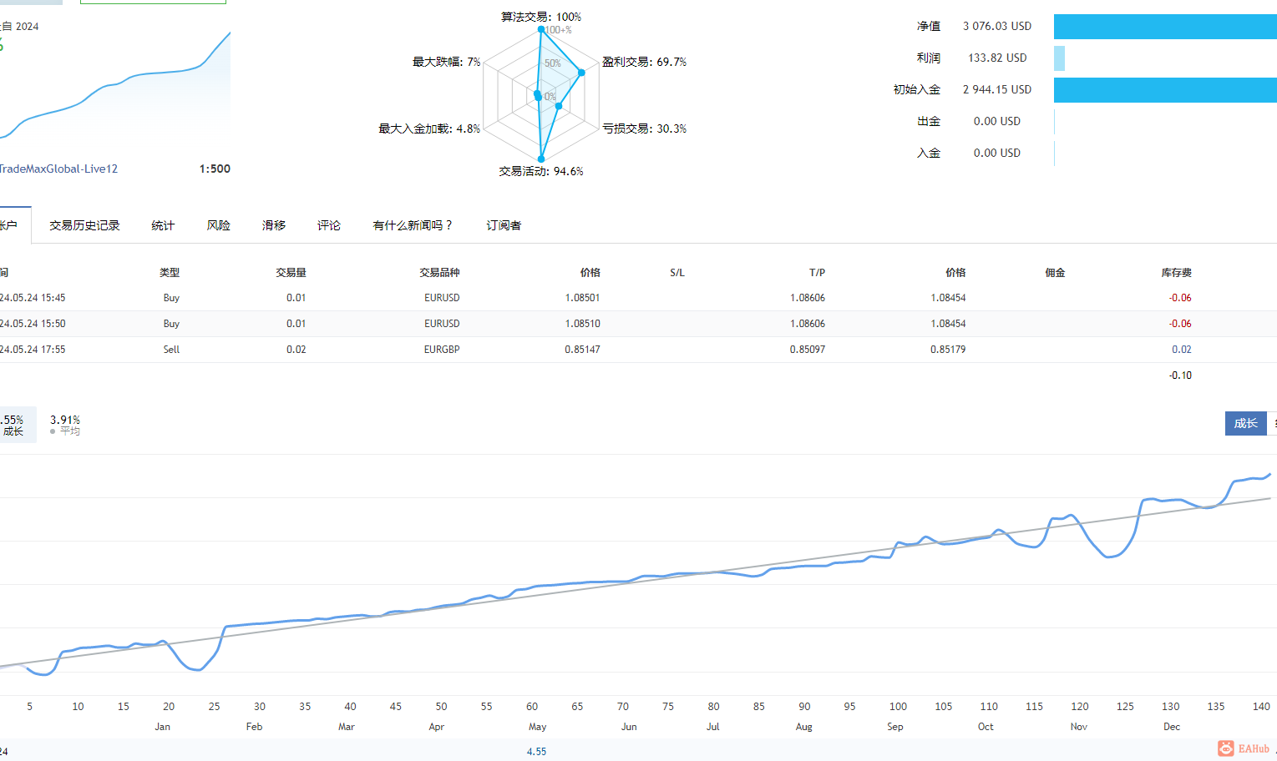This screenshot has height=761, width=1277.
Task: Show the 订阅者 tab
Action: coord(504,225)
